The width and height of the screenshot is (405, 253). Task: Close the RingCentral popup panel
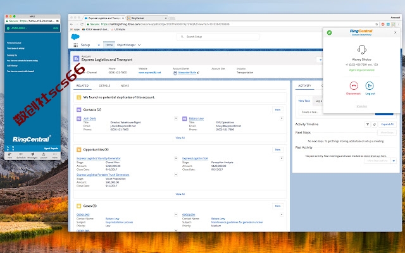[395, 32]
